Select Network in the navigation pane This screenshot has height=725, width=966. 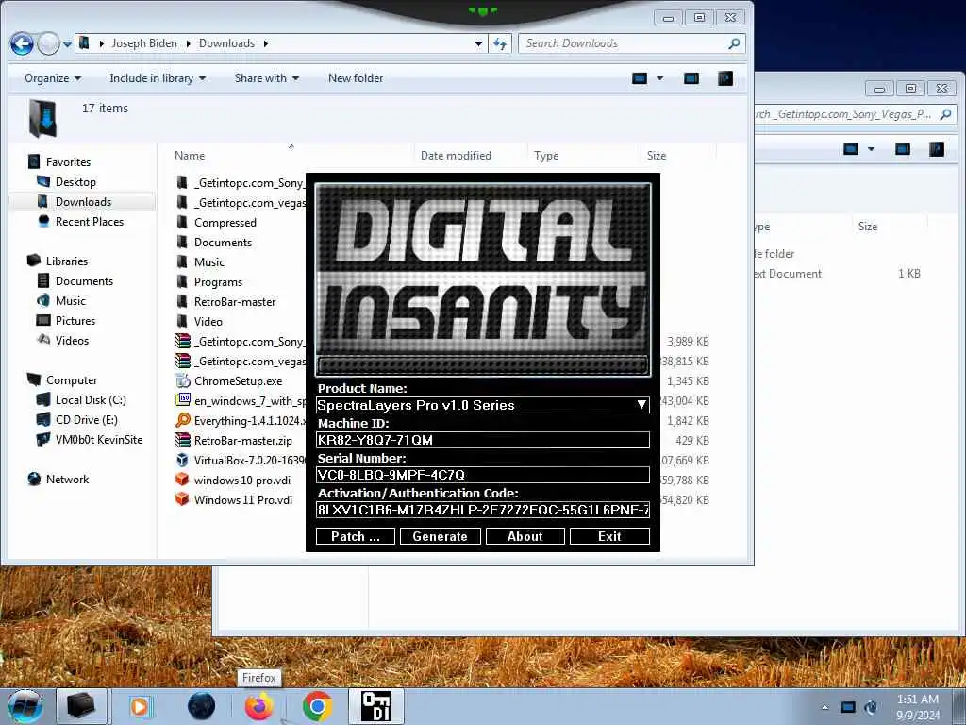point(67,479)
